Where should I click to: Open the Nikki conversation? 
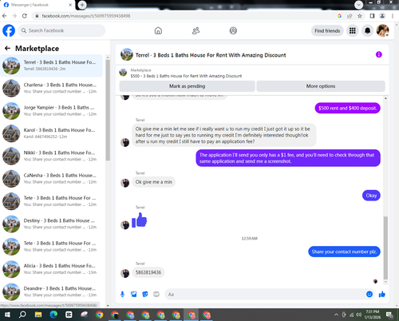pyautogui.click(x=51, y=156)
